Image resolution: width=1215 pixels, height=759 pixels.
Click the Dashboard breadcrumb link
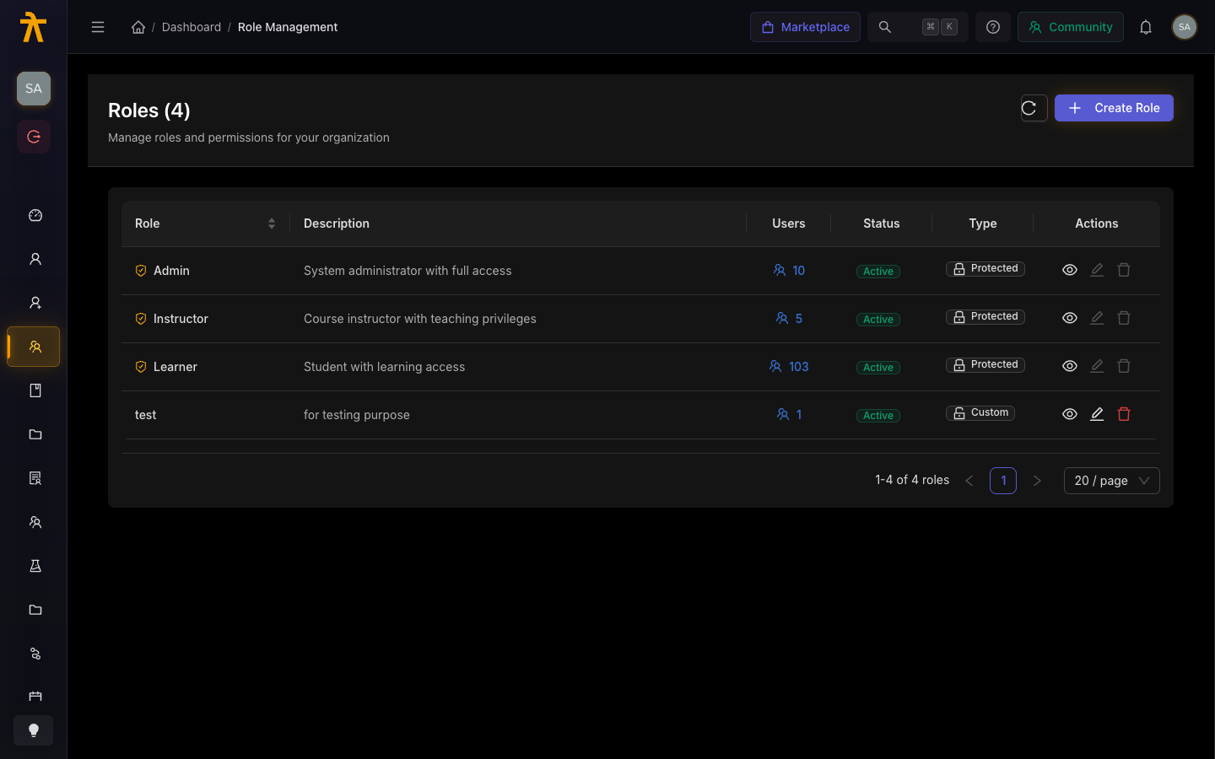click(192, 27)
